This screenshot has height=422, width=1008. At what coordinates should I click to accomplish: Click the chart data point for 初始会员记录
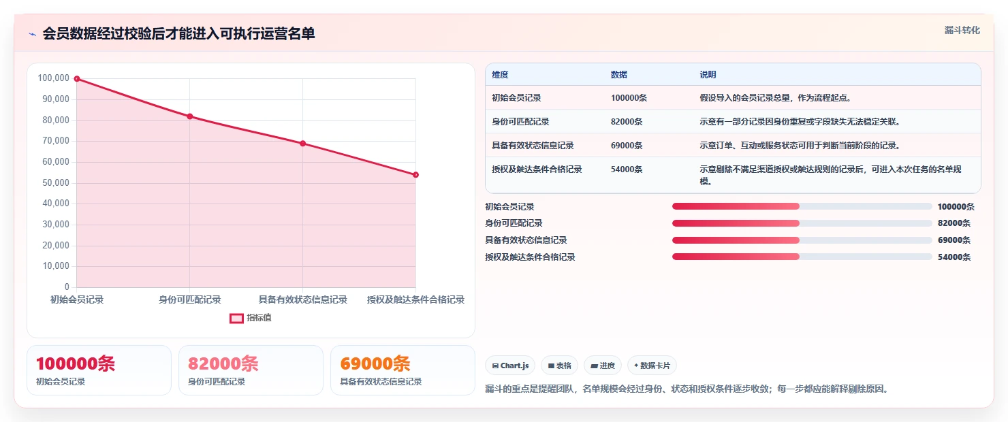click(x=77, y=79)
